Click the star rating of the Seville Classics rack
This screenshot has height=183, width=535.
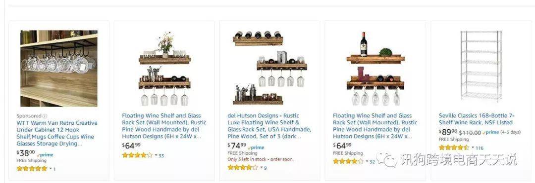454,147
